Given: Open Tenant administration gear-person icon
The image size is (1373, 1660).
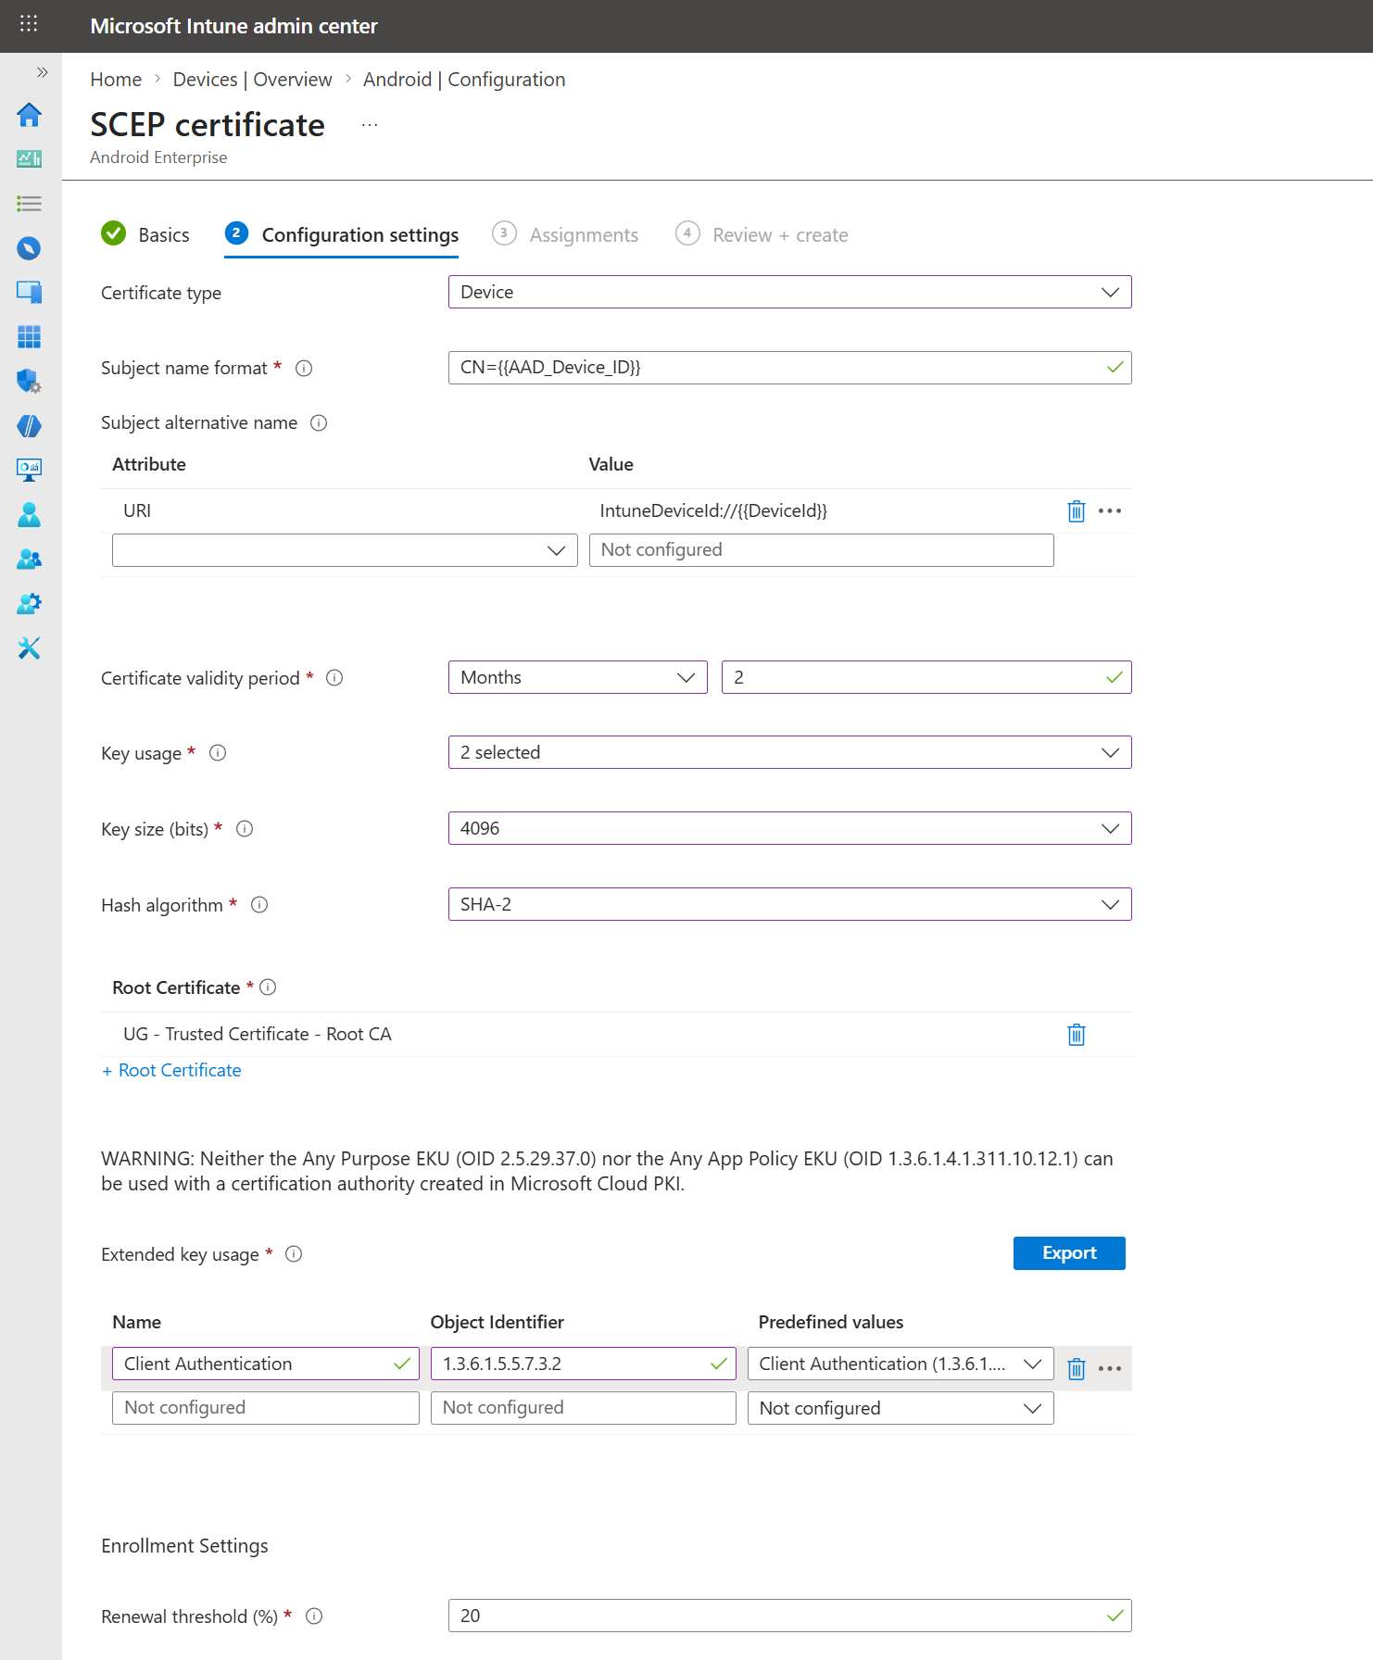Looking at the screenshot, I should click(30, 603).
